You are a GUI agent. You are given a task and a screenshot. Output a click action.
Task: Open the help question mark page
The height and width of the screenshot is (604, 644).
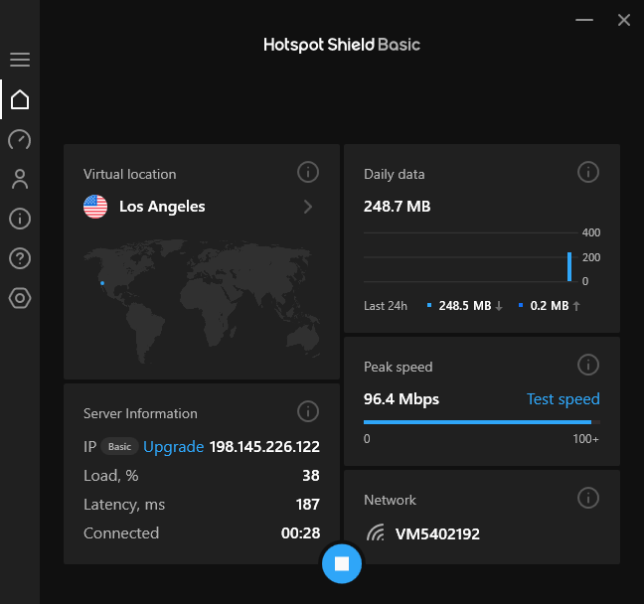[20, 258]
